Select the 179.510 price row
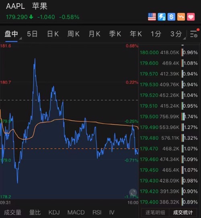Viewport: 201px width, 218px height. [169, 106]
